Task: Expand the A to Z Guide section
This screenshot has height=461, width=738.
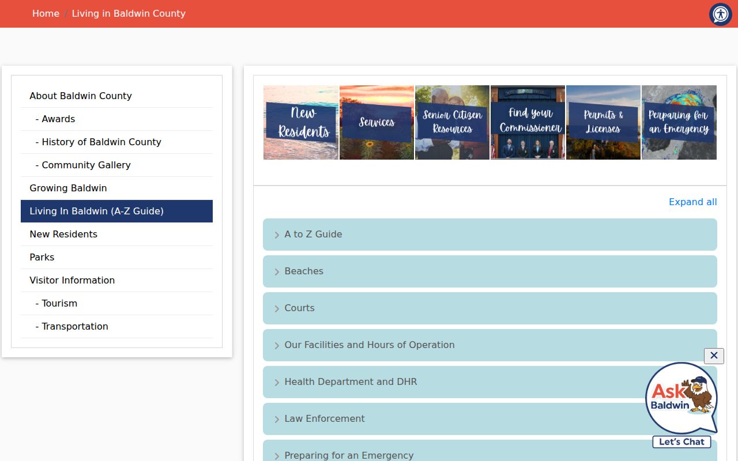Action: tap(490, 235)
